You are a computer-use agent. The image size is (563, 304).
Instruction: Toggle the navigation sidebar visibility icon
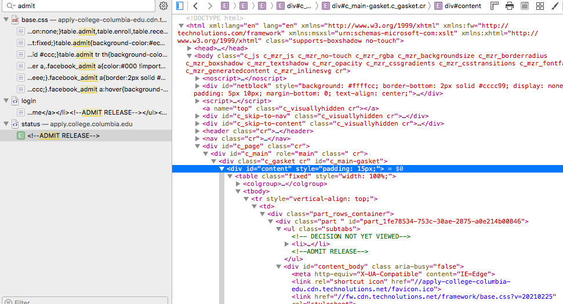pyautogui.click(x=180, y=6)
